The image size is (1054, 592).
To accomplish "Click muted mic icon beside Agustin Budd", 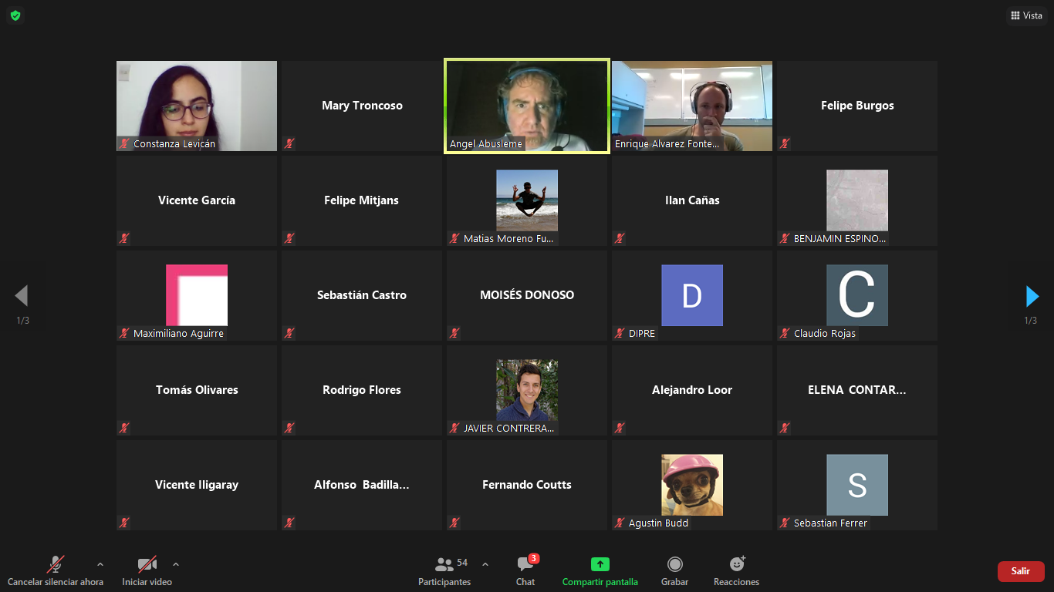I will (620, 523).
